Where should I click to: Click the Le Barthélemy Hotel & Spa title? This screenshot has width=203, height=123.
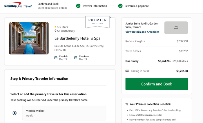[x=77, y=38]
